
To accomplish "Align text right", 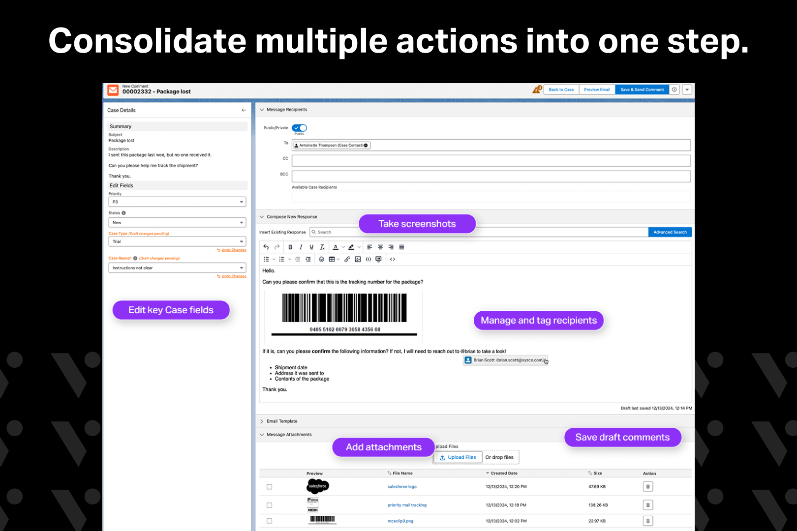I will [x=391, y=247].
